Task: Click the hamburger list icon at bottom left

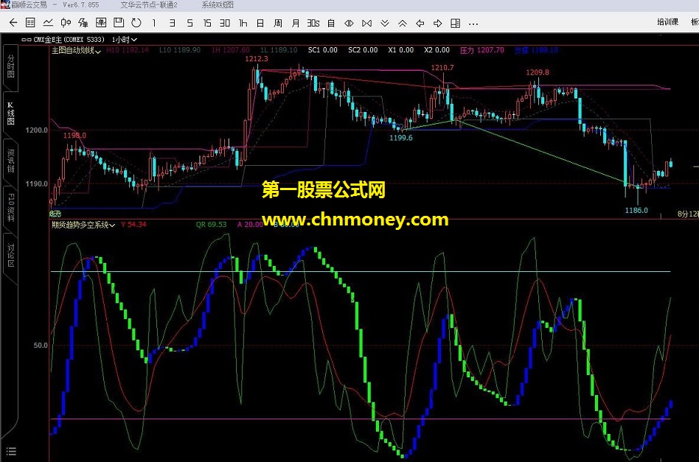Action: coord(11,451)
